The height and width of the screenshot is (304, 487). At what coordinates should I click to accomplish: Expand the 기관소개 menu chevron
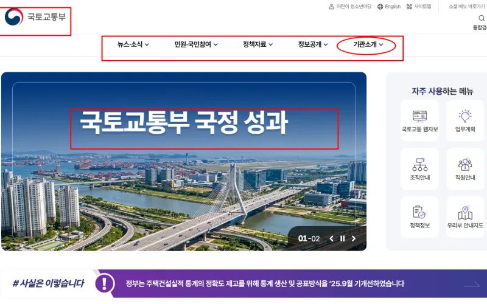click(381, 44)
